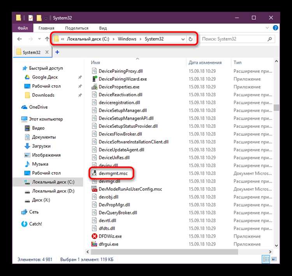Select DevicePairingProxy.dll file name
Image resolution: width=292 pixels, height=276 pixels.
[121, 71]
